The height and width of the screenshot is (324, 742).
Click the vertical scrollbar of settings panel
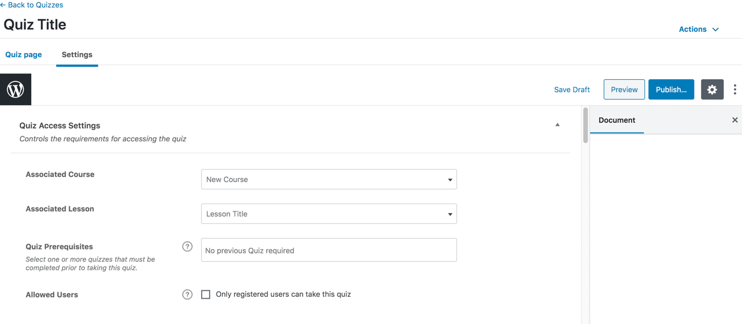tap(586, 126)
